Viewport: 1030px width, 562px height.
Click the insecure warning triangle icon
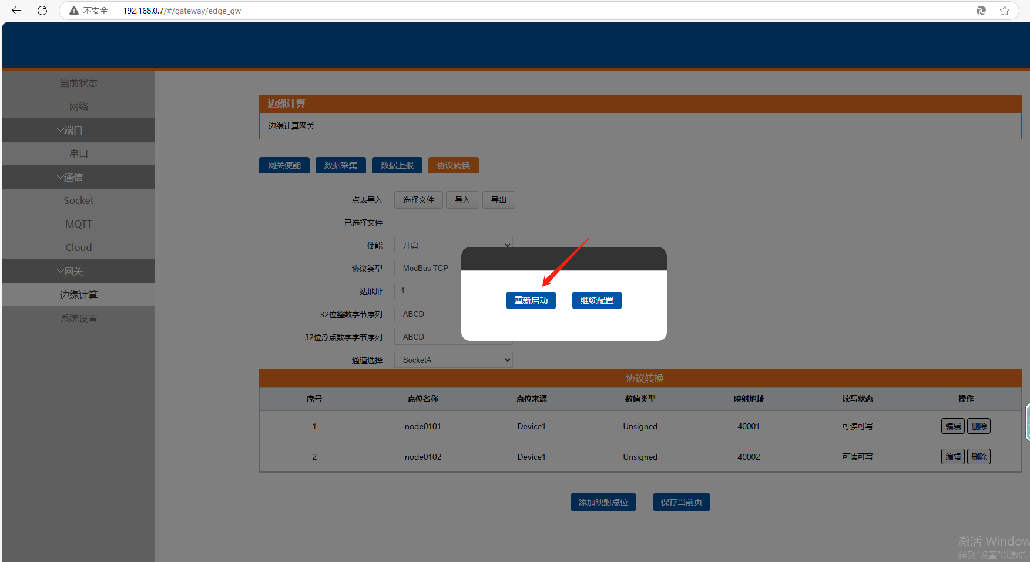point(74,11)
